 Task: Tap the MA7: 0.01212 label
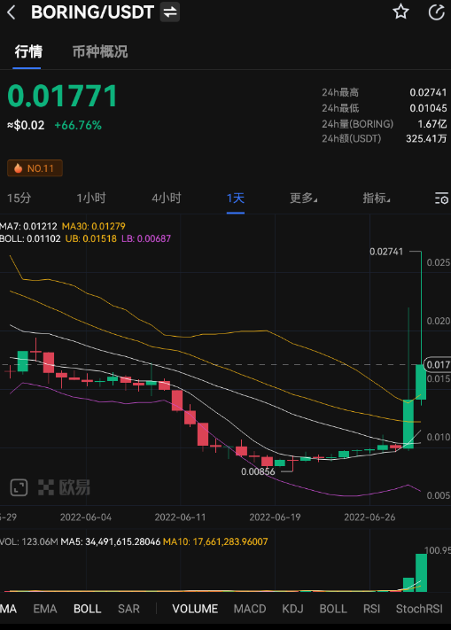pyautogui.click(x=28, y=226)
